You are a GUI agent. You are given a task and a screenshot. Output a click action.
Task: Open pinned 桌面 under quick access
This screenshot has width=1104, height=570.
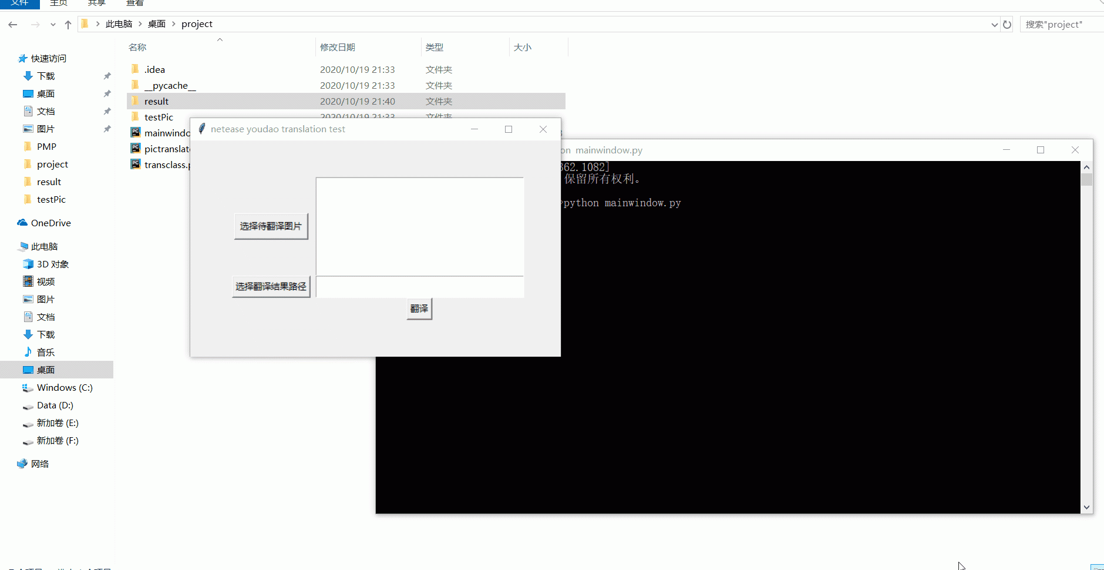click(x=46, y=93)
